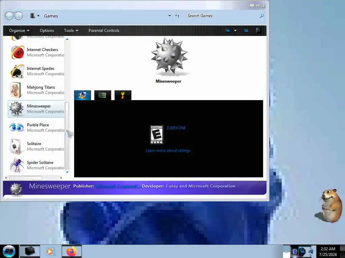
Task: Switch to the ratings tab in preview pane
Action: (x=83, y=95)
